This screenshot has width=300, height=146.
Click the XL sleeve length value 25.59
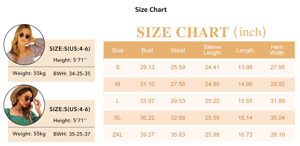[212, 118]
